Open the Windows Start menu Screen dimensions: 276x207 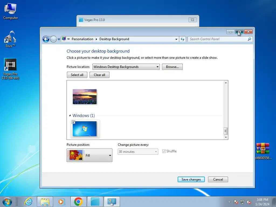[x=7, y=202]
